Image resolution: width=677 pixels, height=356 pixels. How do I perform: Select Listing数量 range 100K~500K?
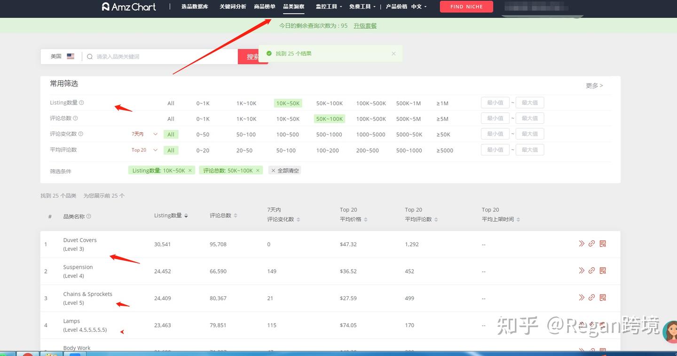(x=371, y=103)
